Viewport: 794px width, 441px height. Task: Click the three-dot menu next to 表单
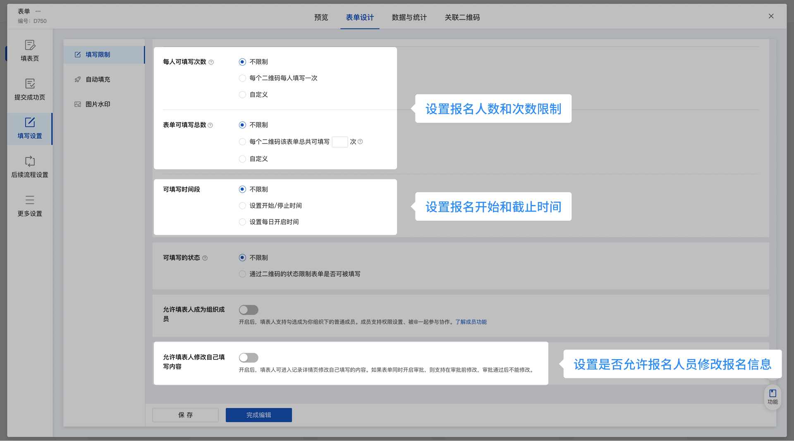(38, 11)
